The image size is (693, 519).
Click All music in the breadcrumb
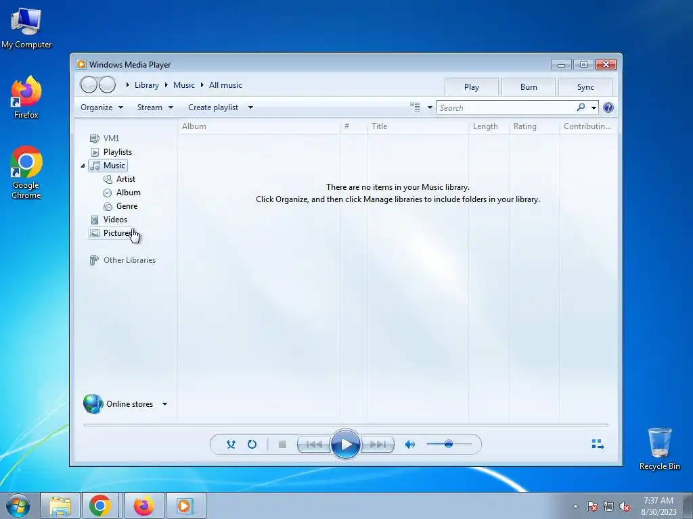225,85
